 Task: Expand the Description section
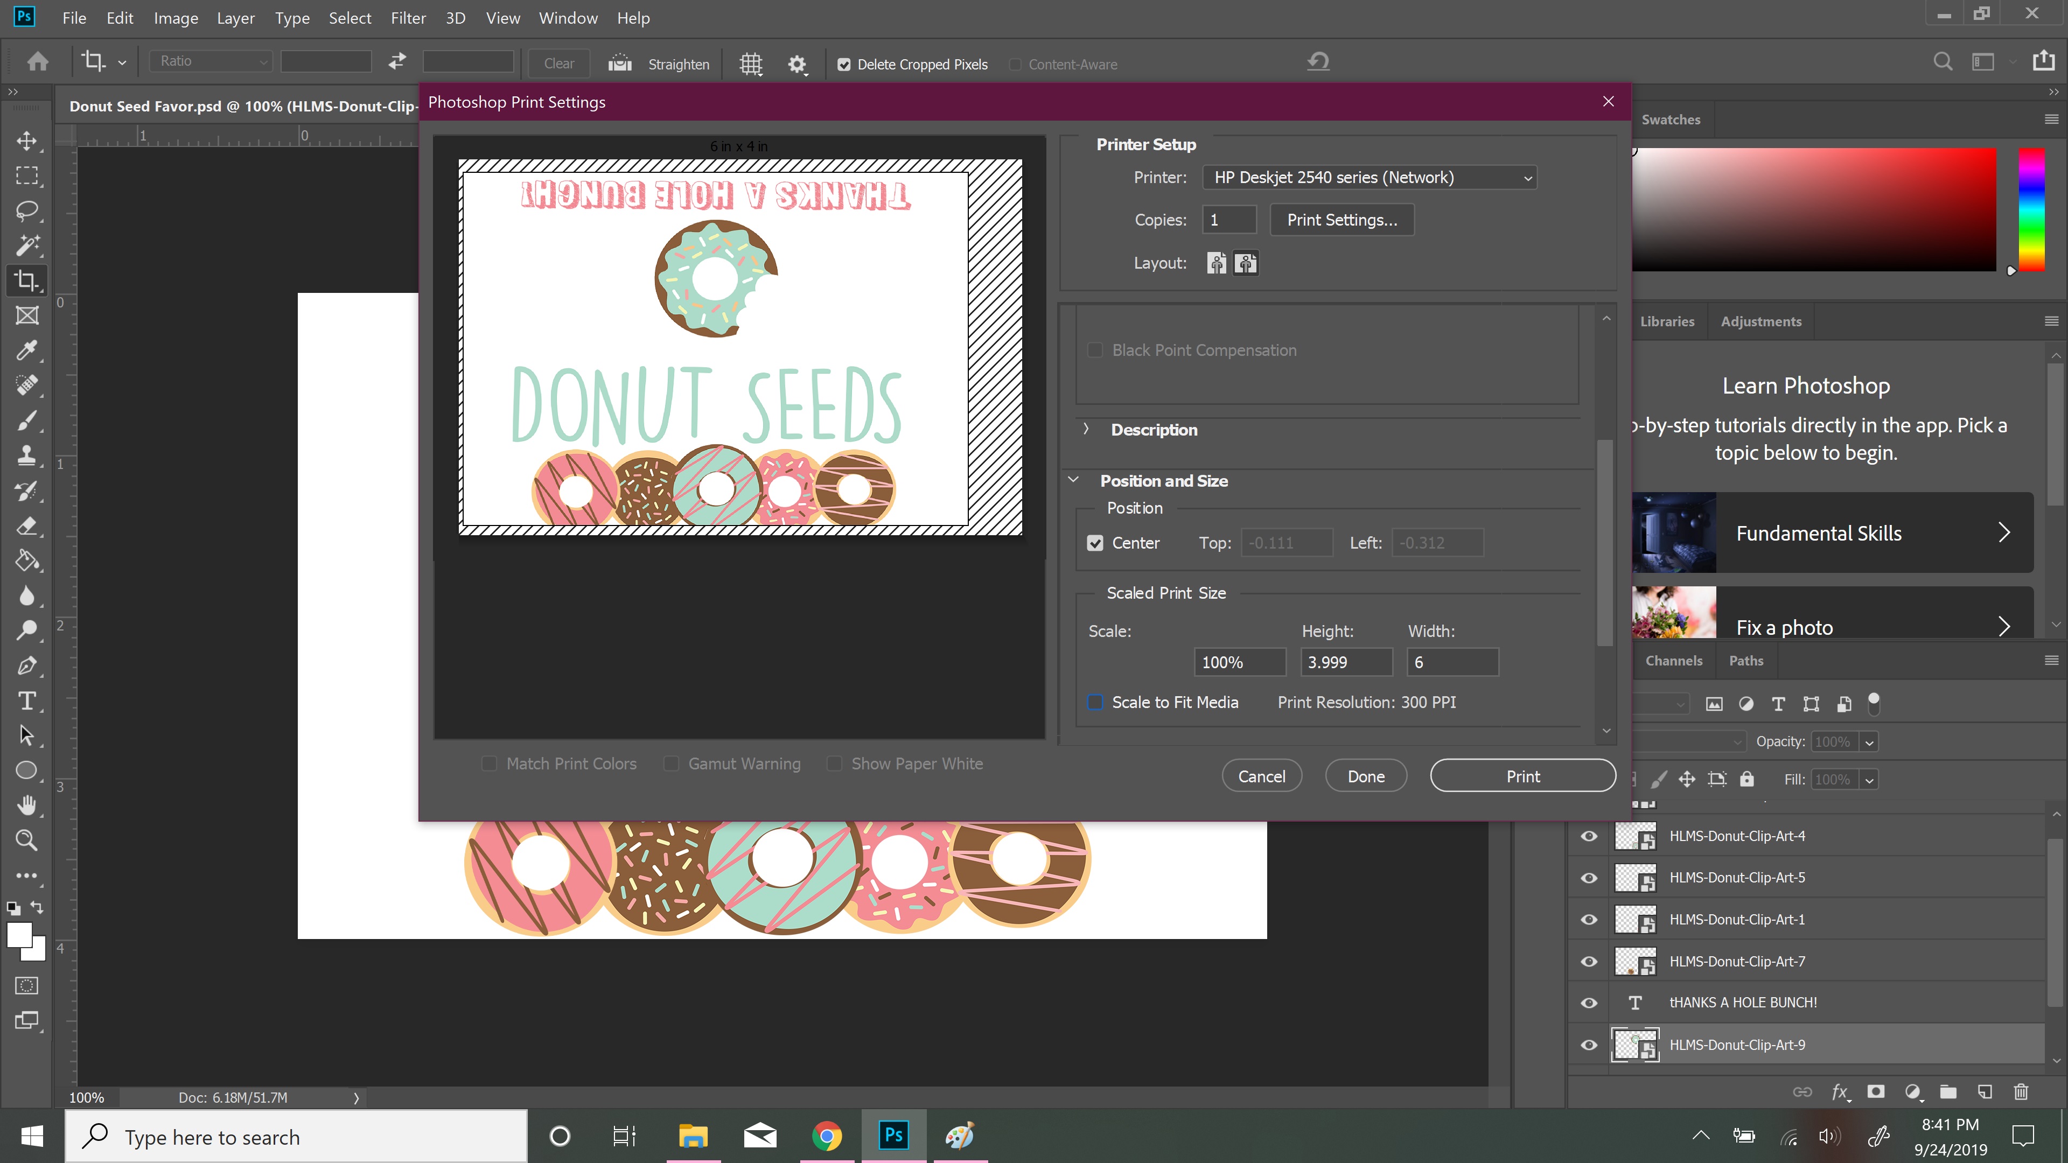[1086, 430]
